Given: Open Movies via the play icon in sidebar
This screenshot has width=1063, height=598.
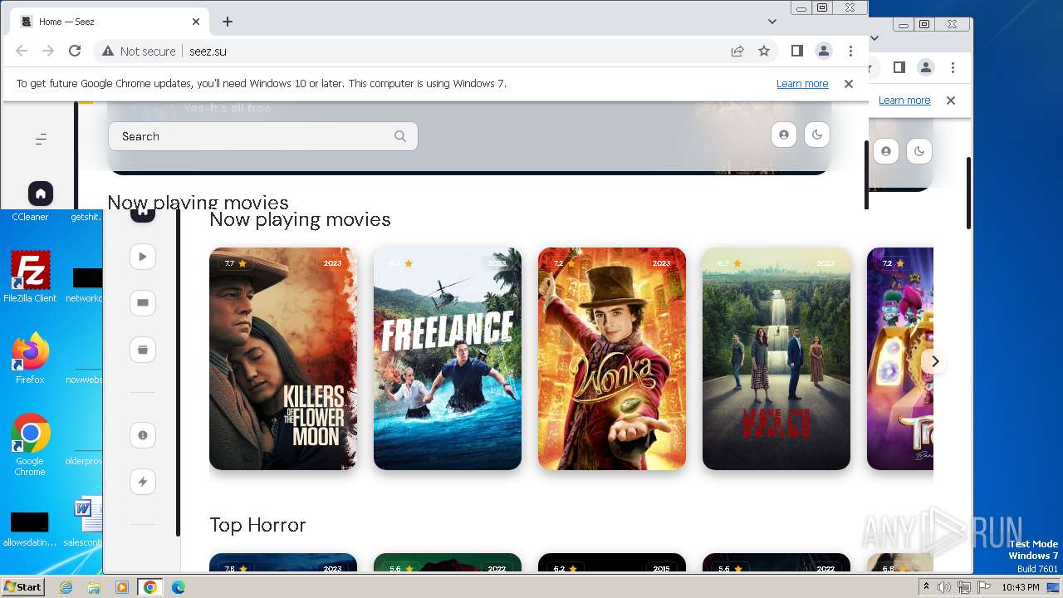Looking at the screenshot, I should (x=143, y=257).
